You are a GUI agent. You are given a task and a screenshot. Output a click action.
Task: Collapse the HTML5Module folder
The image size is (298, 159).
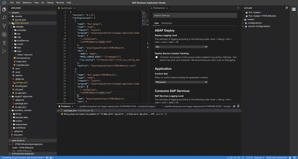10,23
